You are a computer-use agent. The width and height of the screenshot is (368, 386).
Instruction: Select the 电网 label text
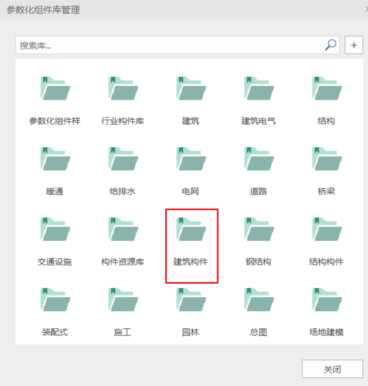[x=190, y=191]
